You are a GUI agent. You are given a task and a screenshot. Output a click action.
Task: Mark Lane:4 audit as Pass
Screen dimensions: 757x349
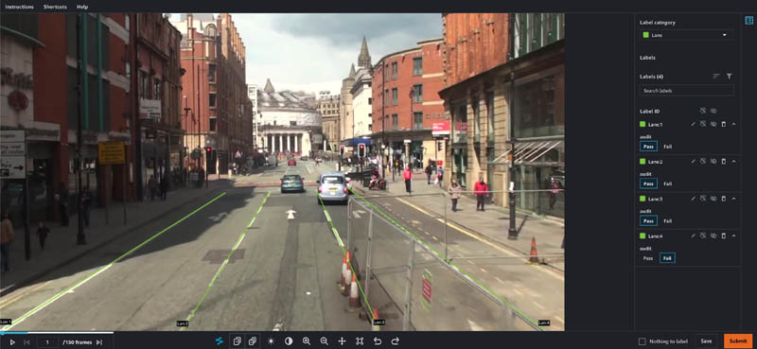click(648, 258)
